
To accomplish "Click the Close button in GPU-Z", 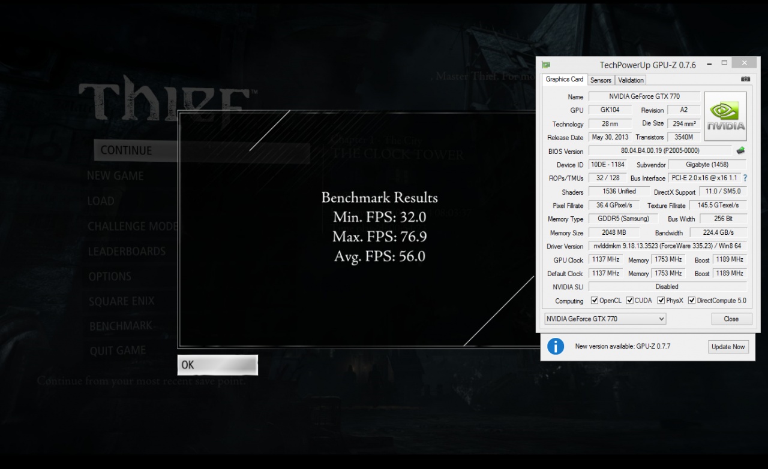I will pyautogui.click(x=731, y=319).
